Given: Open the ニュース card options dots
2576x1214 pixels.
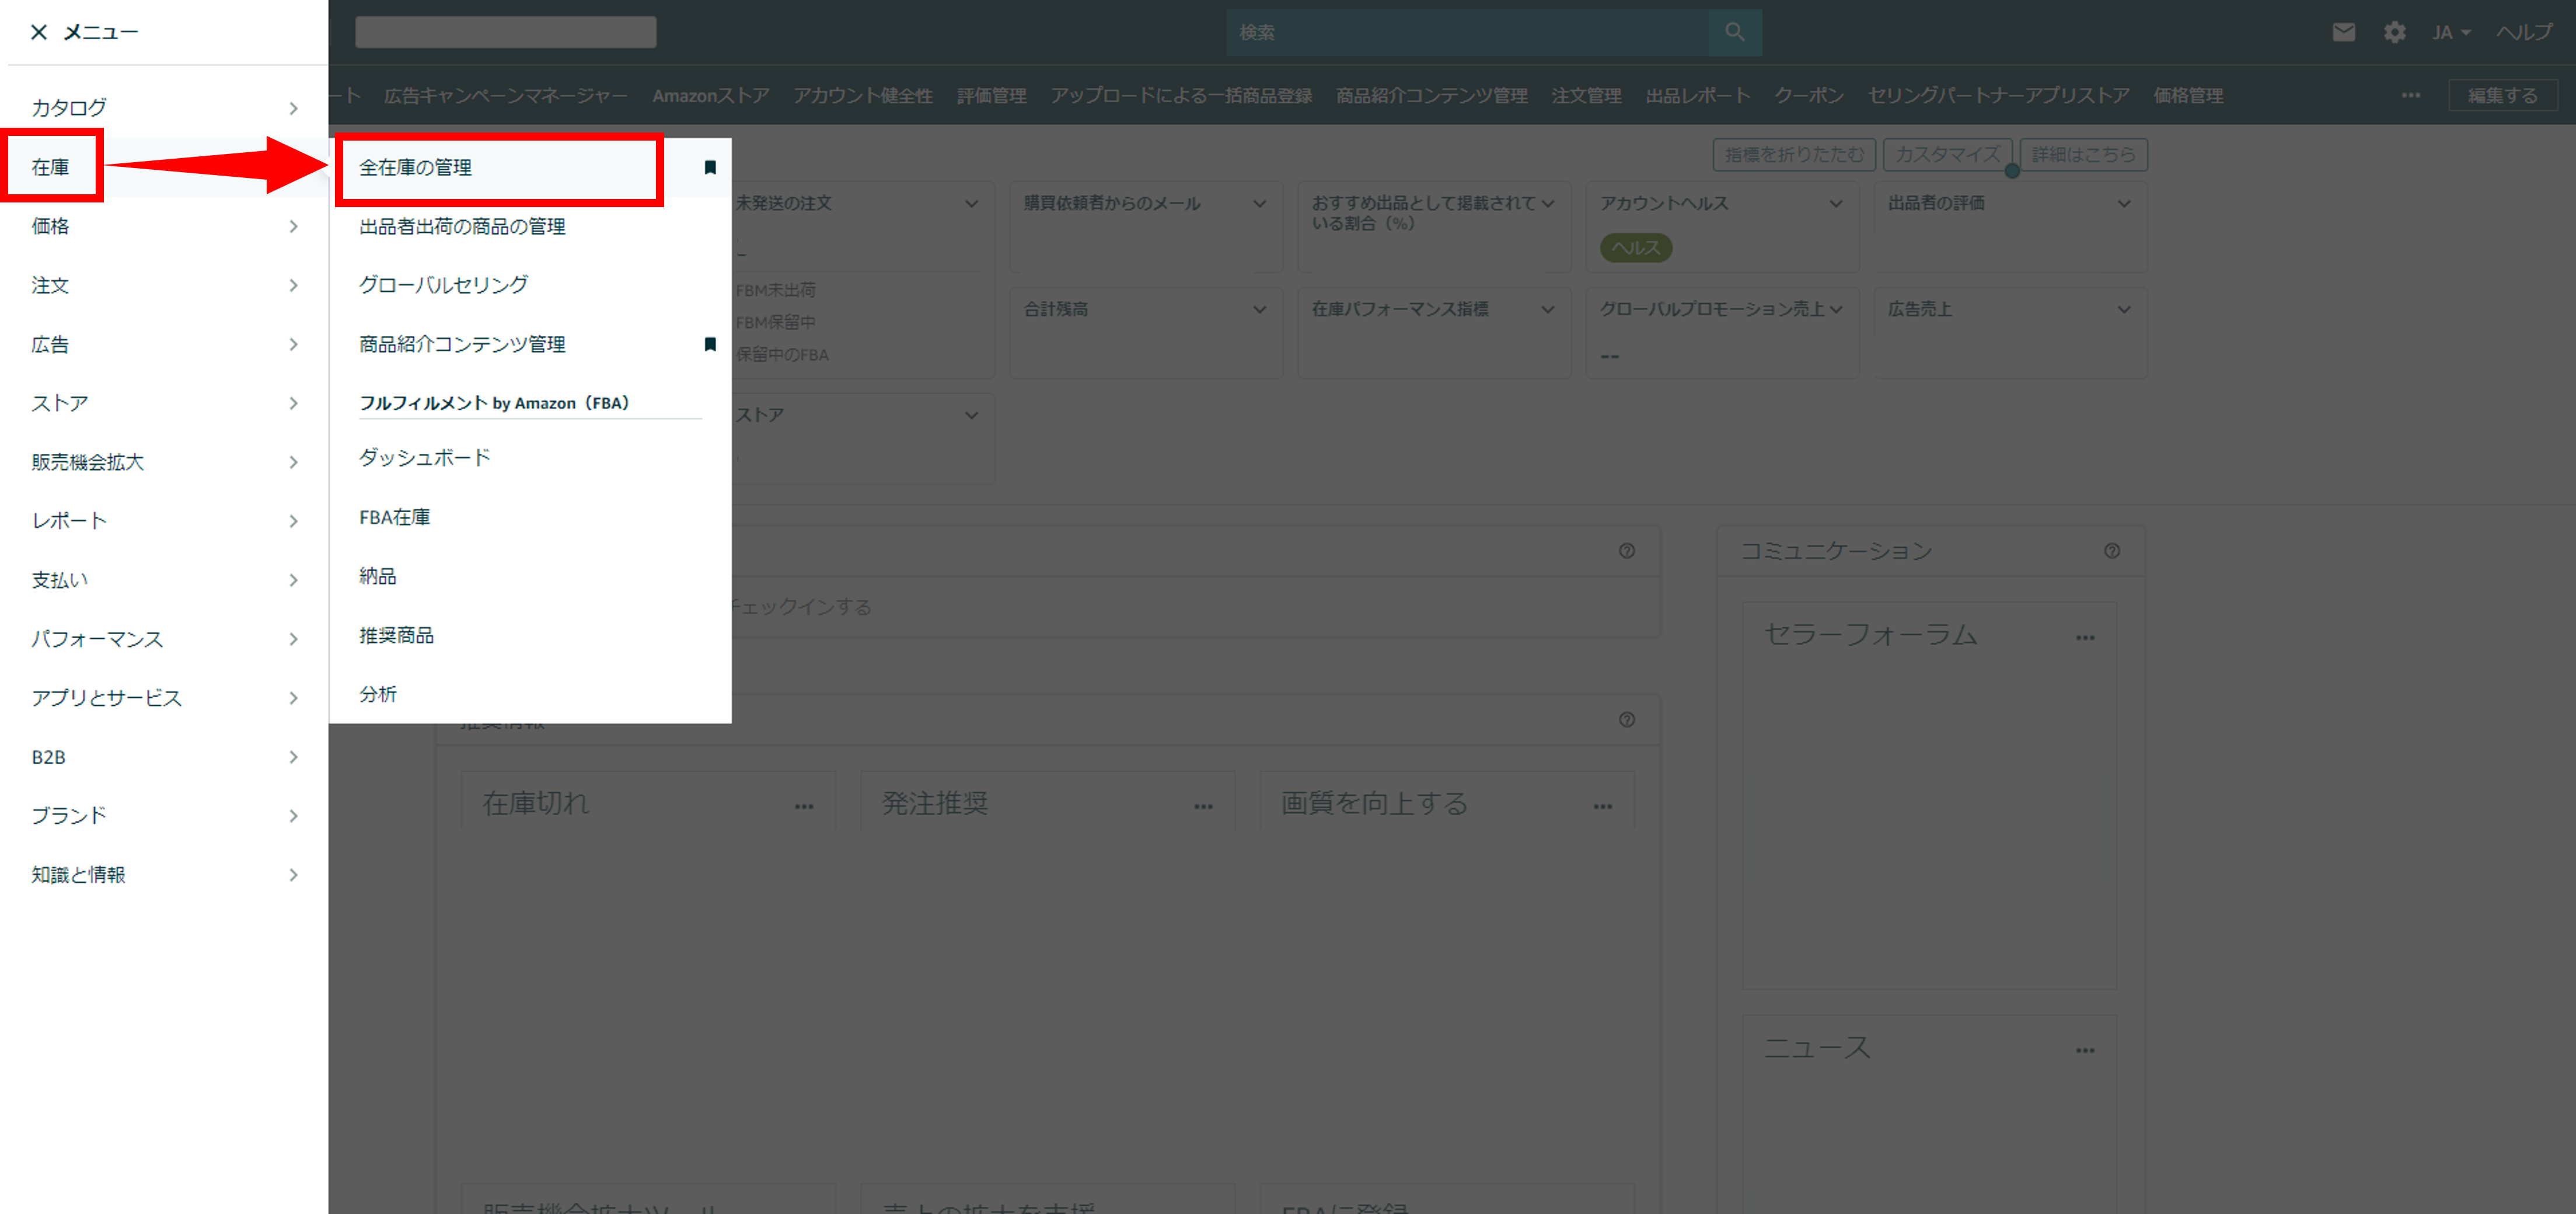Looking at the screenshot, I should coord(2085,1050).
